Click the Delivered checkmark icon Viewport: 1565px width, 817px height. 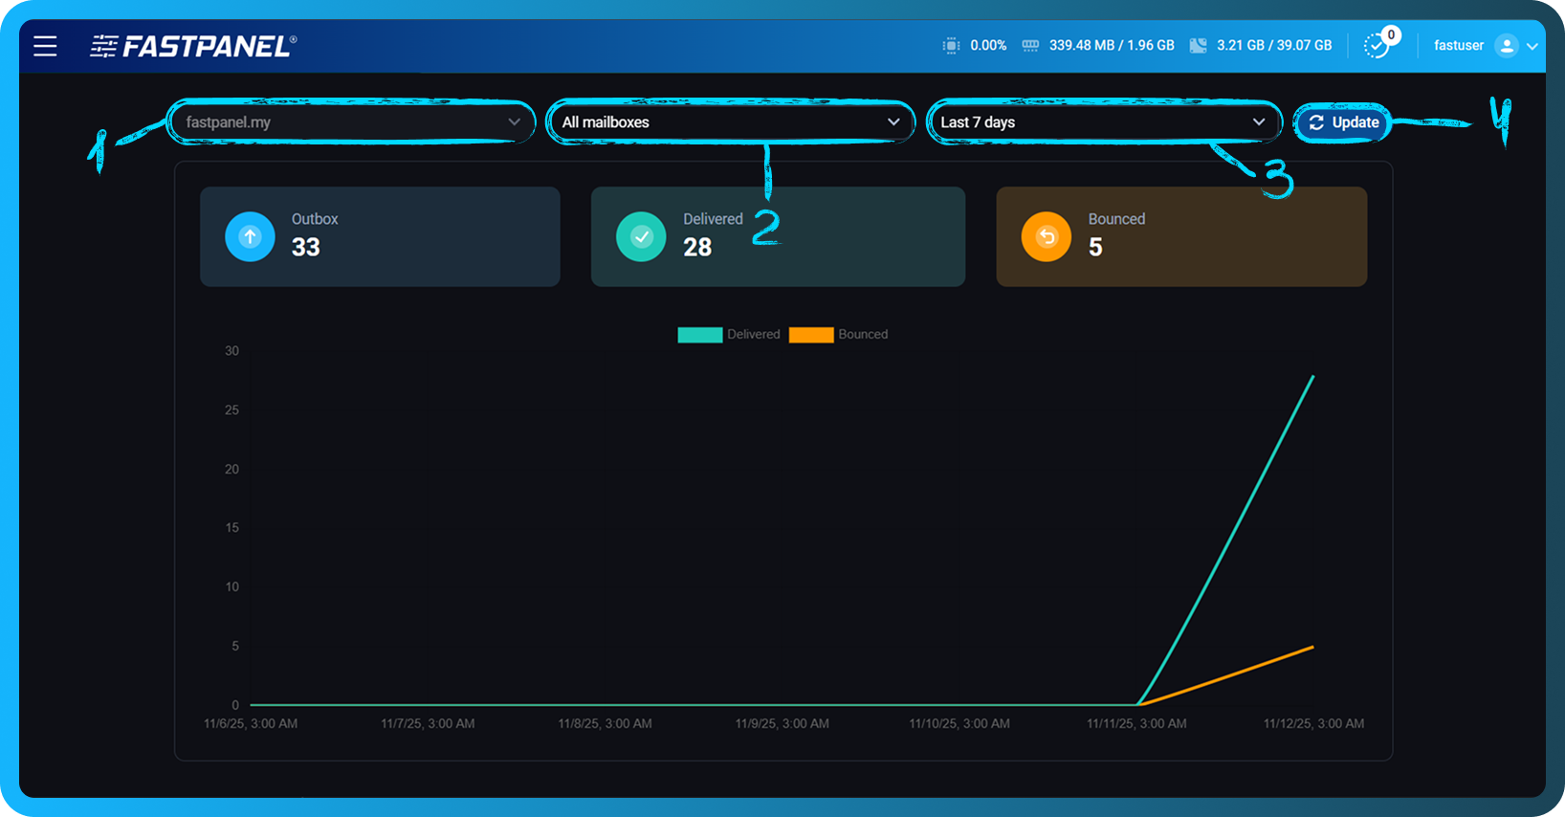click(641, 236)
